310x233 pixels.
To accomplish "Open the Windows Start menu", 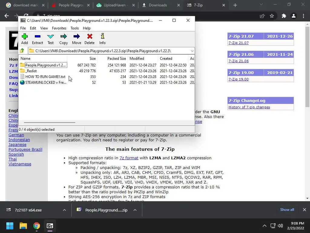I will tap(10, 226).
